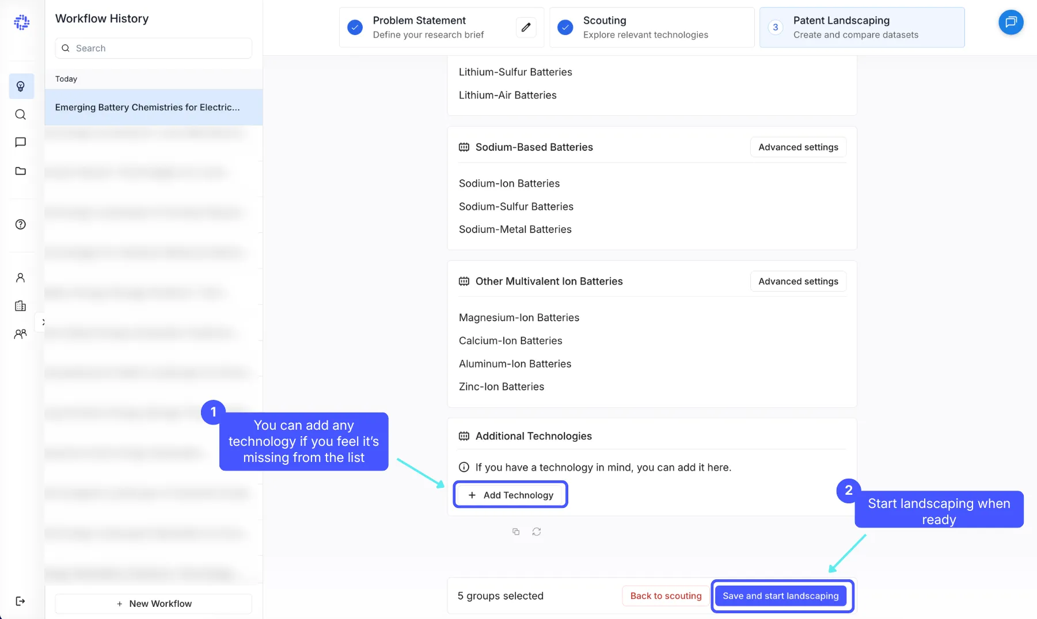Edit the Problem Statement with pencil icon
1037x619 pixels.
[x=526, y=27]
